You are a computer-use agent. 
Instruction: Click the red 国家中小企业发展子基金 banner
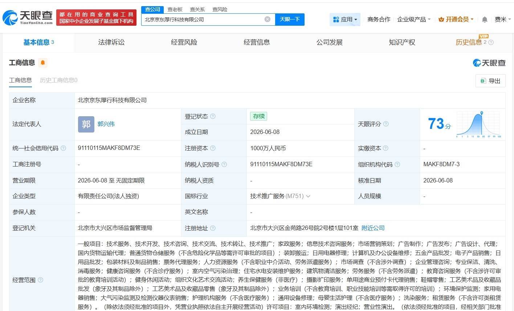[96, 17]
